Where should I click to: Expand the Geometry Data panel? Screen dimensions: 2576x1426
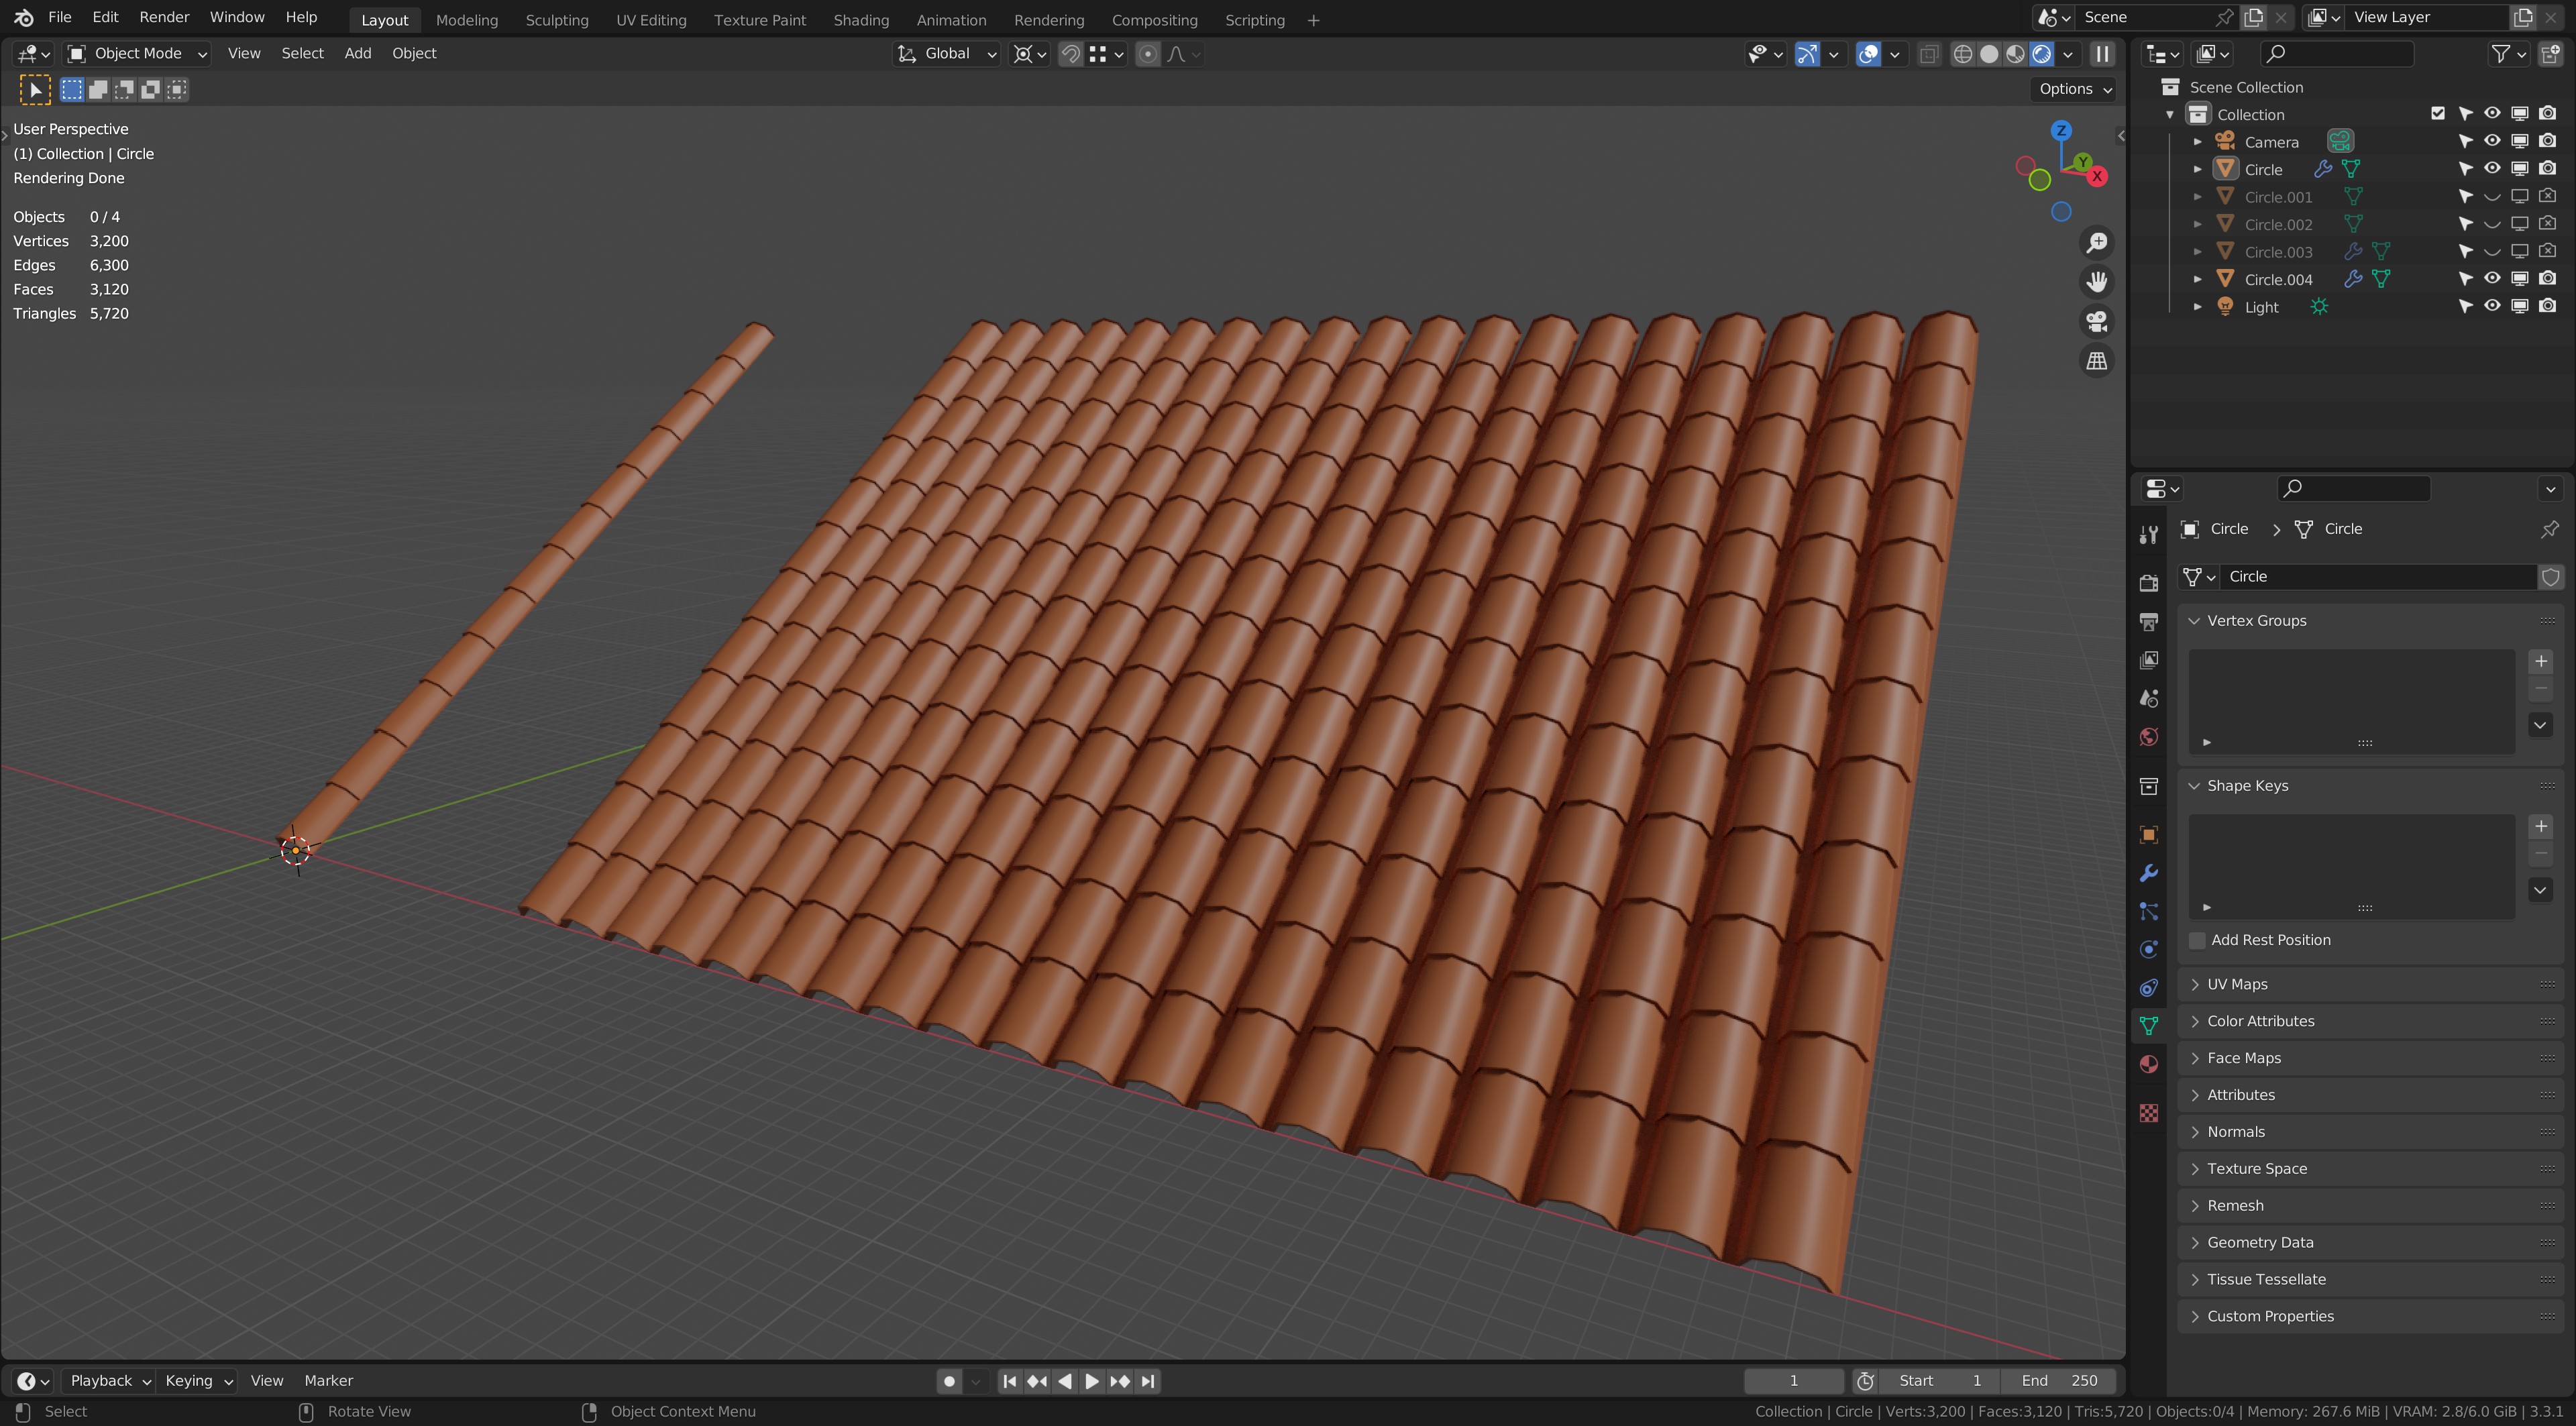pos(2371,1242)
